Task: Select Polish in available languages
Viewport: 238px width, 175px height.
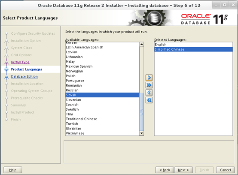Action: 102,76
